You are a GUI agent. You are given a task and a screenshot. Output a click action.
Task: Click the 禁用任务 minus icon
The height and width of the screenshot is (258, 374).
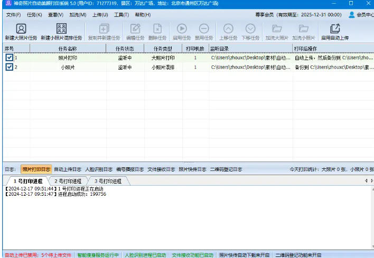click(204, 28)
